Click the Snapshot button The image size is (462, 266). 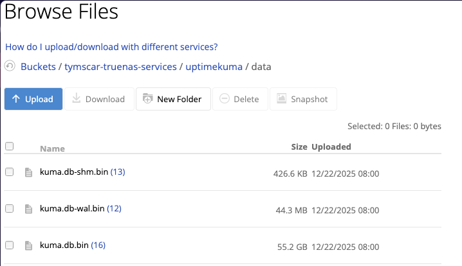pyautogui.click(x=302, y=99)
